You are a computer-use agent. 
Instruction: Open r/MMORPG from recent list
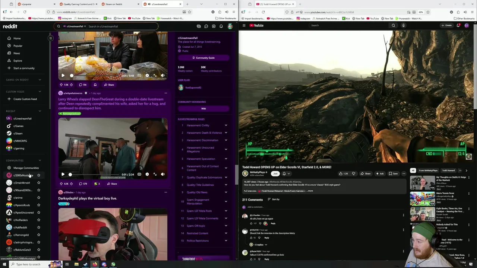click(20, 141)
